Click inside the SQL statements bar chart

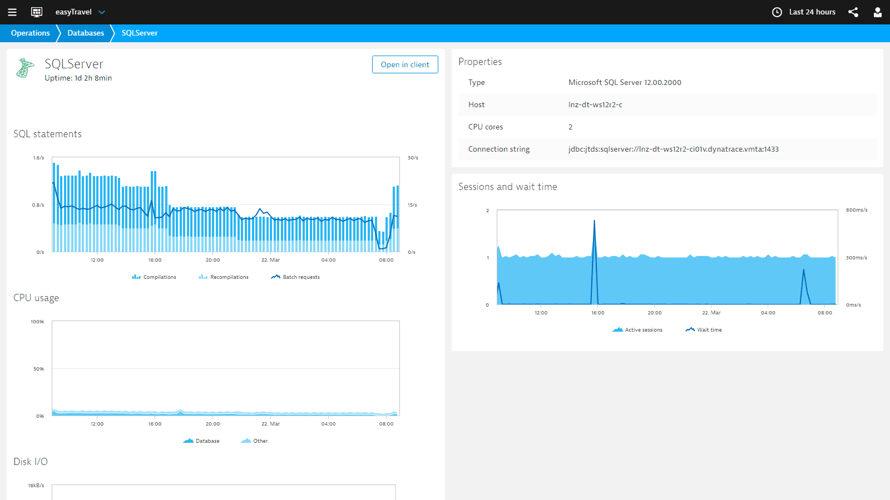click(x=226, y=204)
